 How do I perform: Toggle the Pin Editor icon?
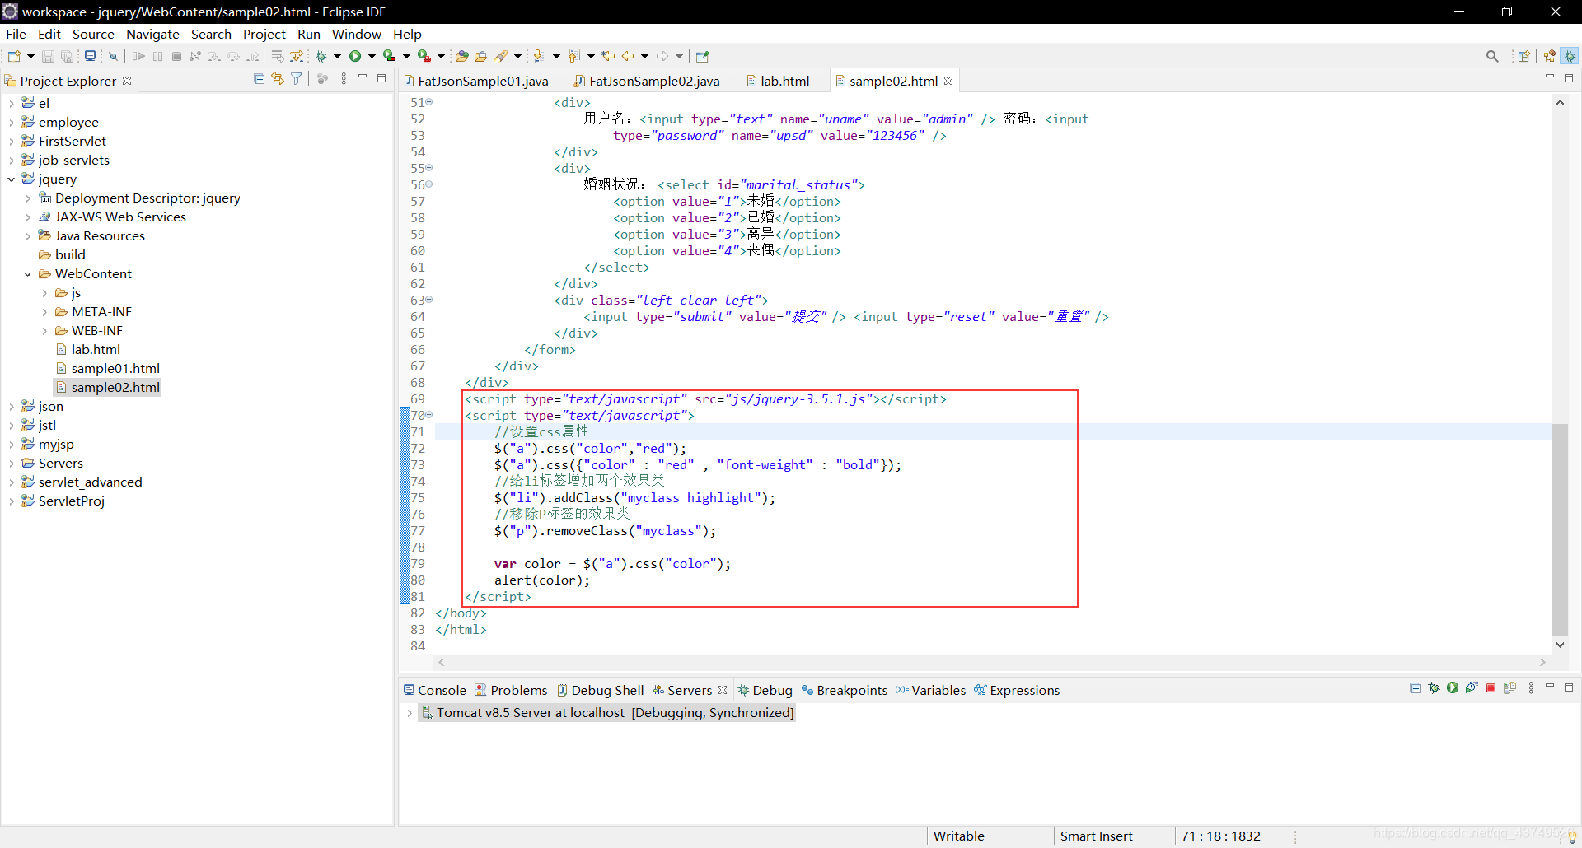coord(702,55)
